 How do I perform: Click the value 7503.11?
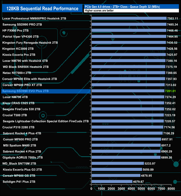click(172, 18)
